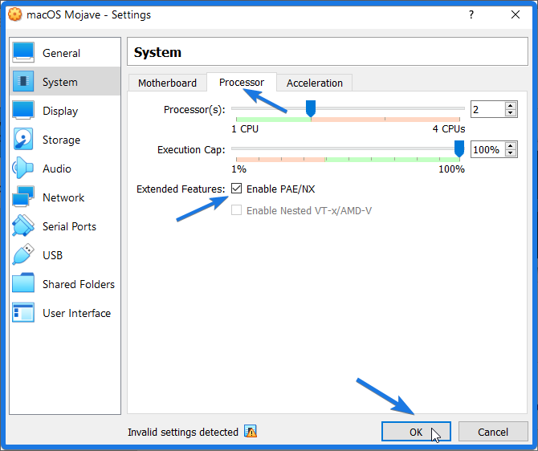The height and width of the screenshot is (451, 538).
Task: Decrease processor count with down arrow
Action: (x=511, y=113)
